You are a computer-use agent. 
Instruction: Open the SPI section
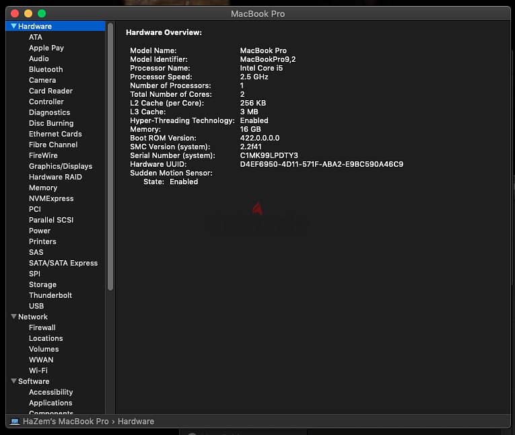pos(34,274)
